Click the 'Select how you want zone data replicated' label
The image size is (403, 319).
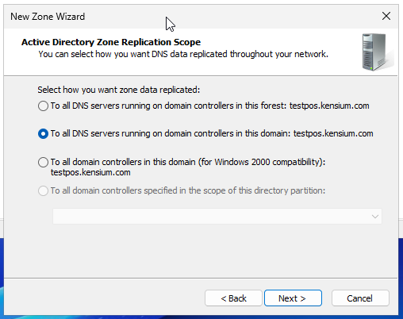coord(118,90)
